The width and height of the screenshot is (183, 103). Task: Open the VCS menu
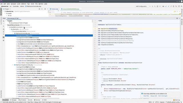(x=36, y=4)
